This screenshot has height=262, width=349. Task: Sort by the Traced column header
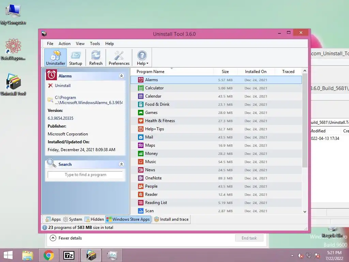pos(288,72)
